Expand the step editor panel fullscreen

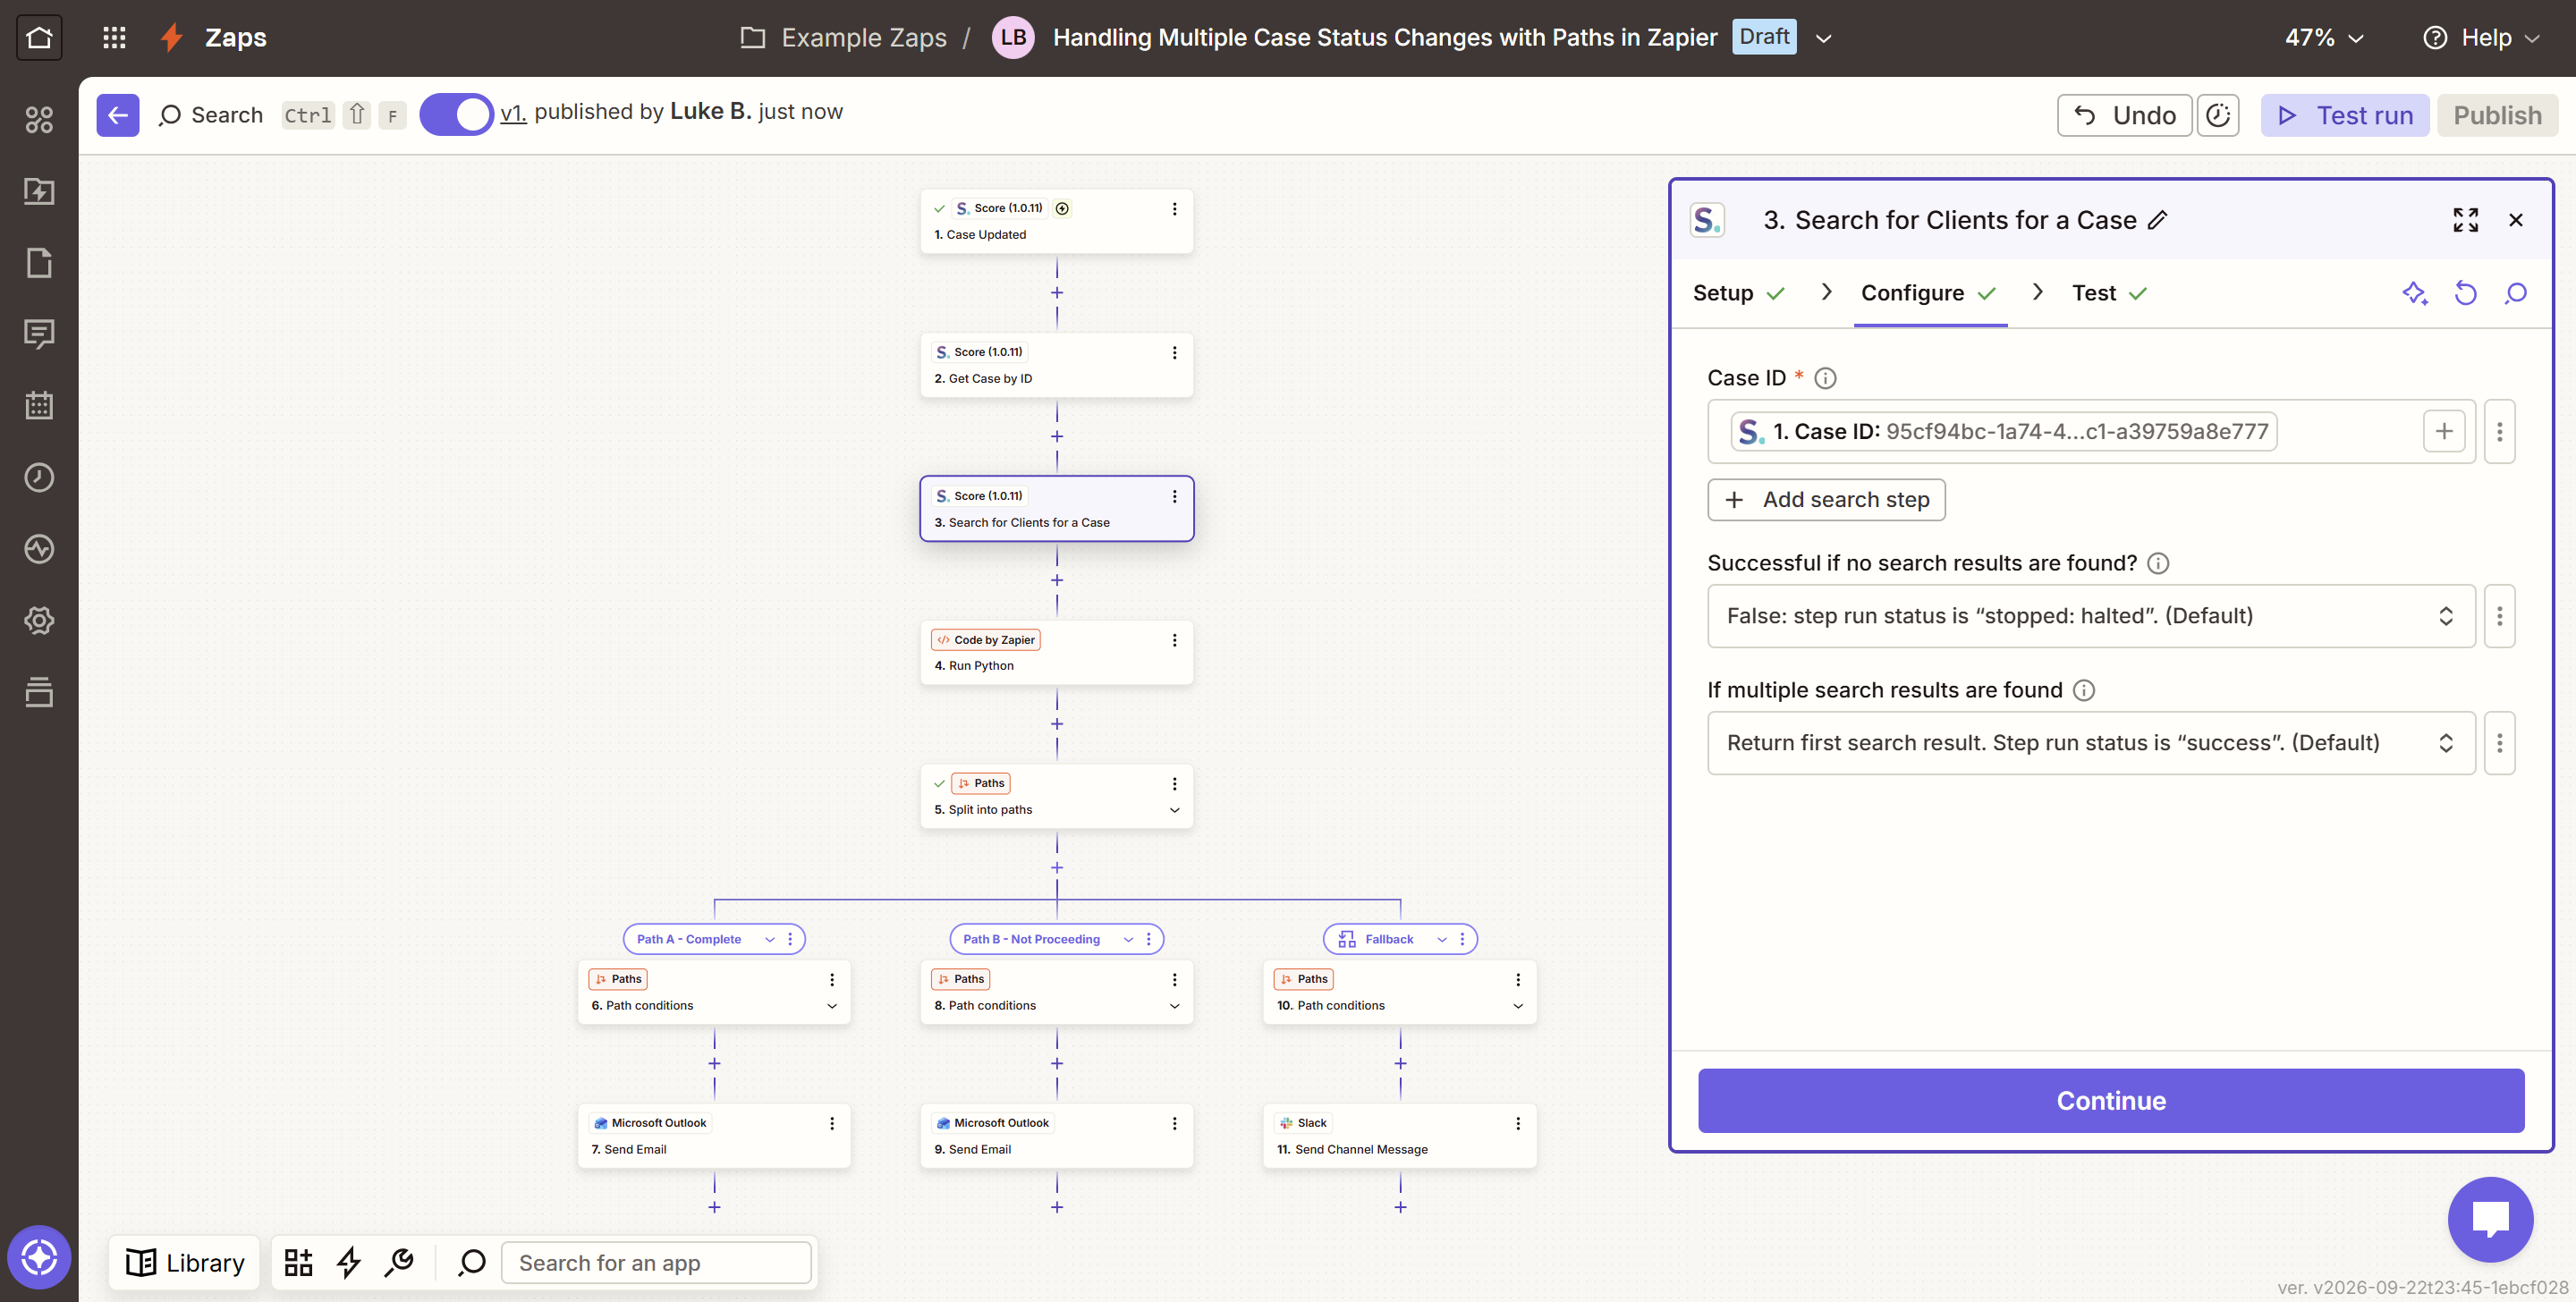(x=2465, y=220)
